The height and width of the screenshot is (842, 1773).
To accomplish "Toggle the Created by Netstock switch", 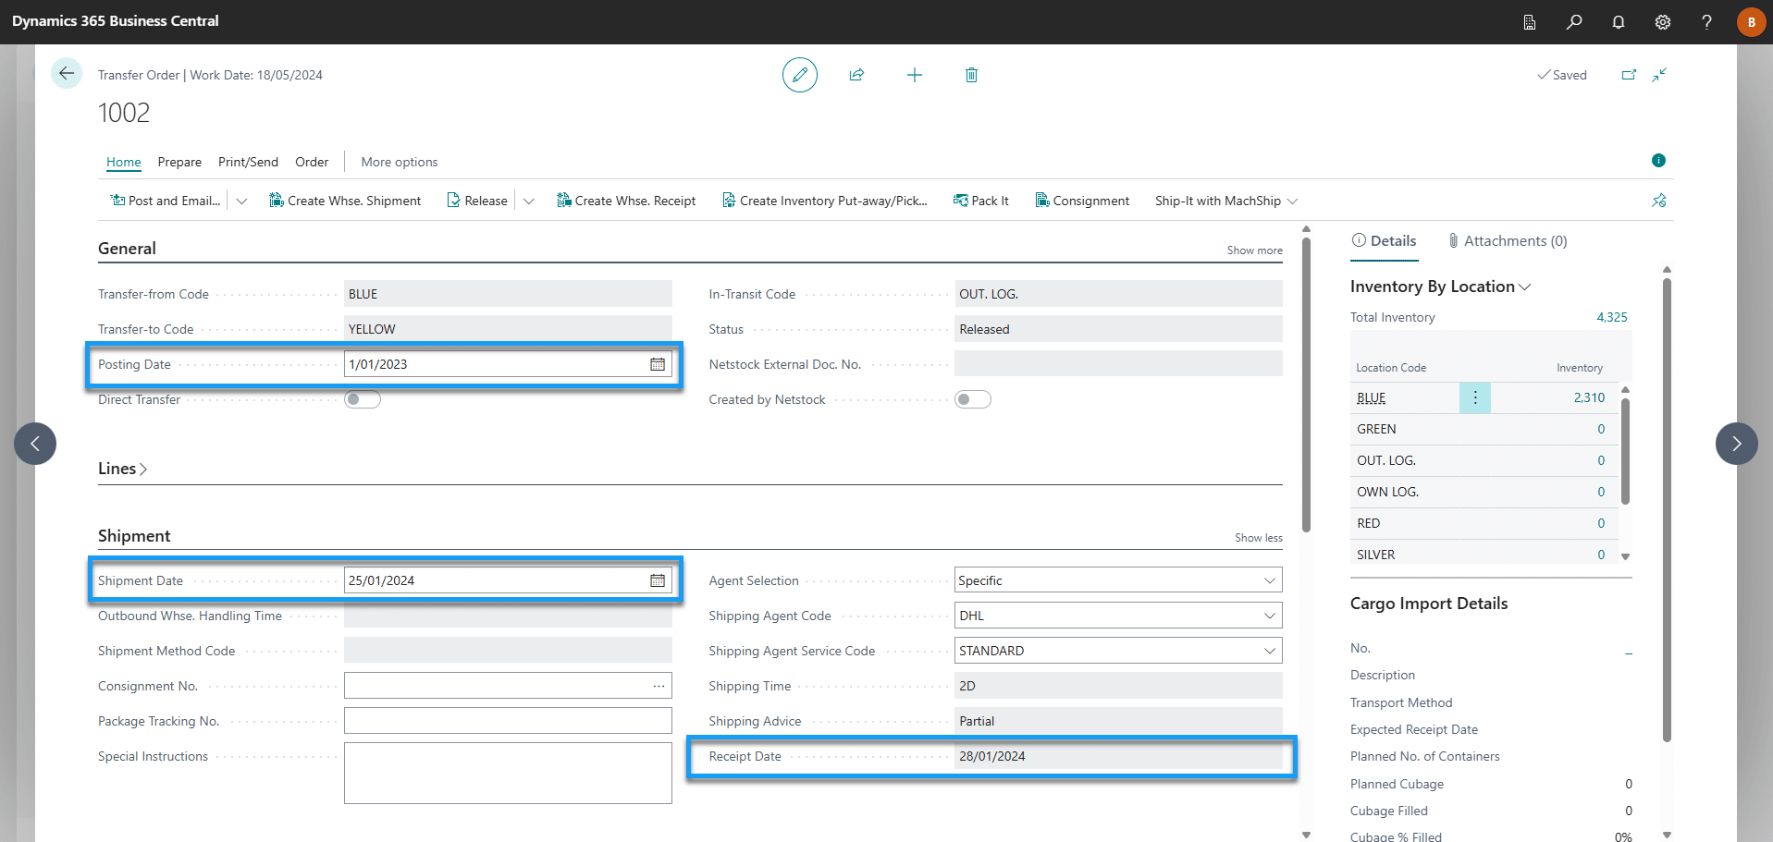I will tap(972, 399).
